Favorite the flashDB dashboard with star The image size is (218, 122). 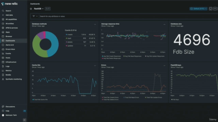31,9
